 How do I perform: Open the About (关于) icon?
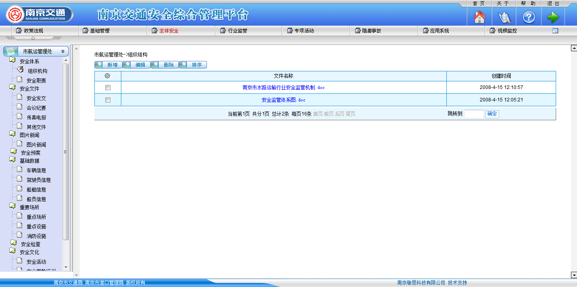pyautogui.click(x=504, y=17)
